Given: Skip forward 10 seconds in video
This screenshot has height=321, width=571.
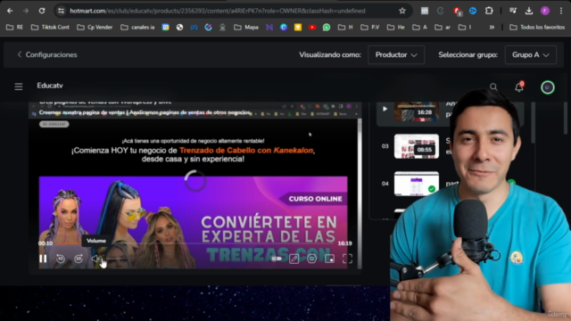Looking at the screenshot, I should click(79, 259).
